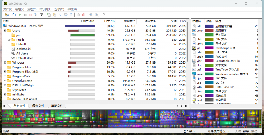Open the 编辑(E) menu
Screen dimensions: 264x135
pos(20,9)
